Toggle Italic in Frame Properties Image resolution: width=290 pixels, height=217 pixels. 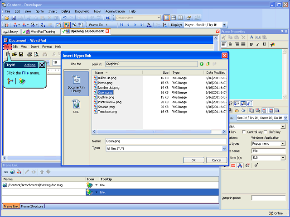[x=258, y=44]
